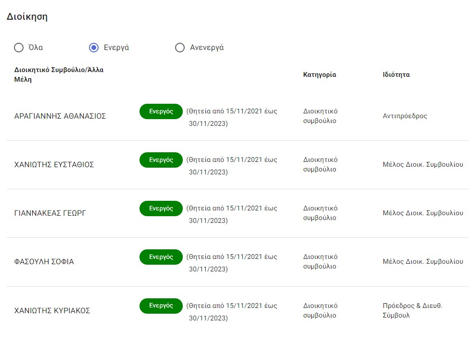Select the Ανενεργά radio button
Image resolution: width=469 pixels, height=343 pixels.
[x=180, y=48]
